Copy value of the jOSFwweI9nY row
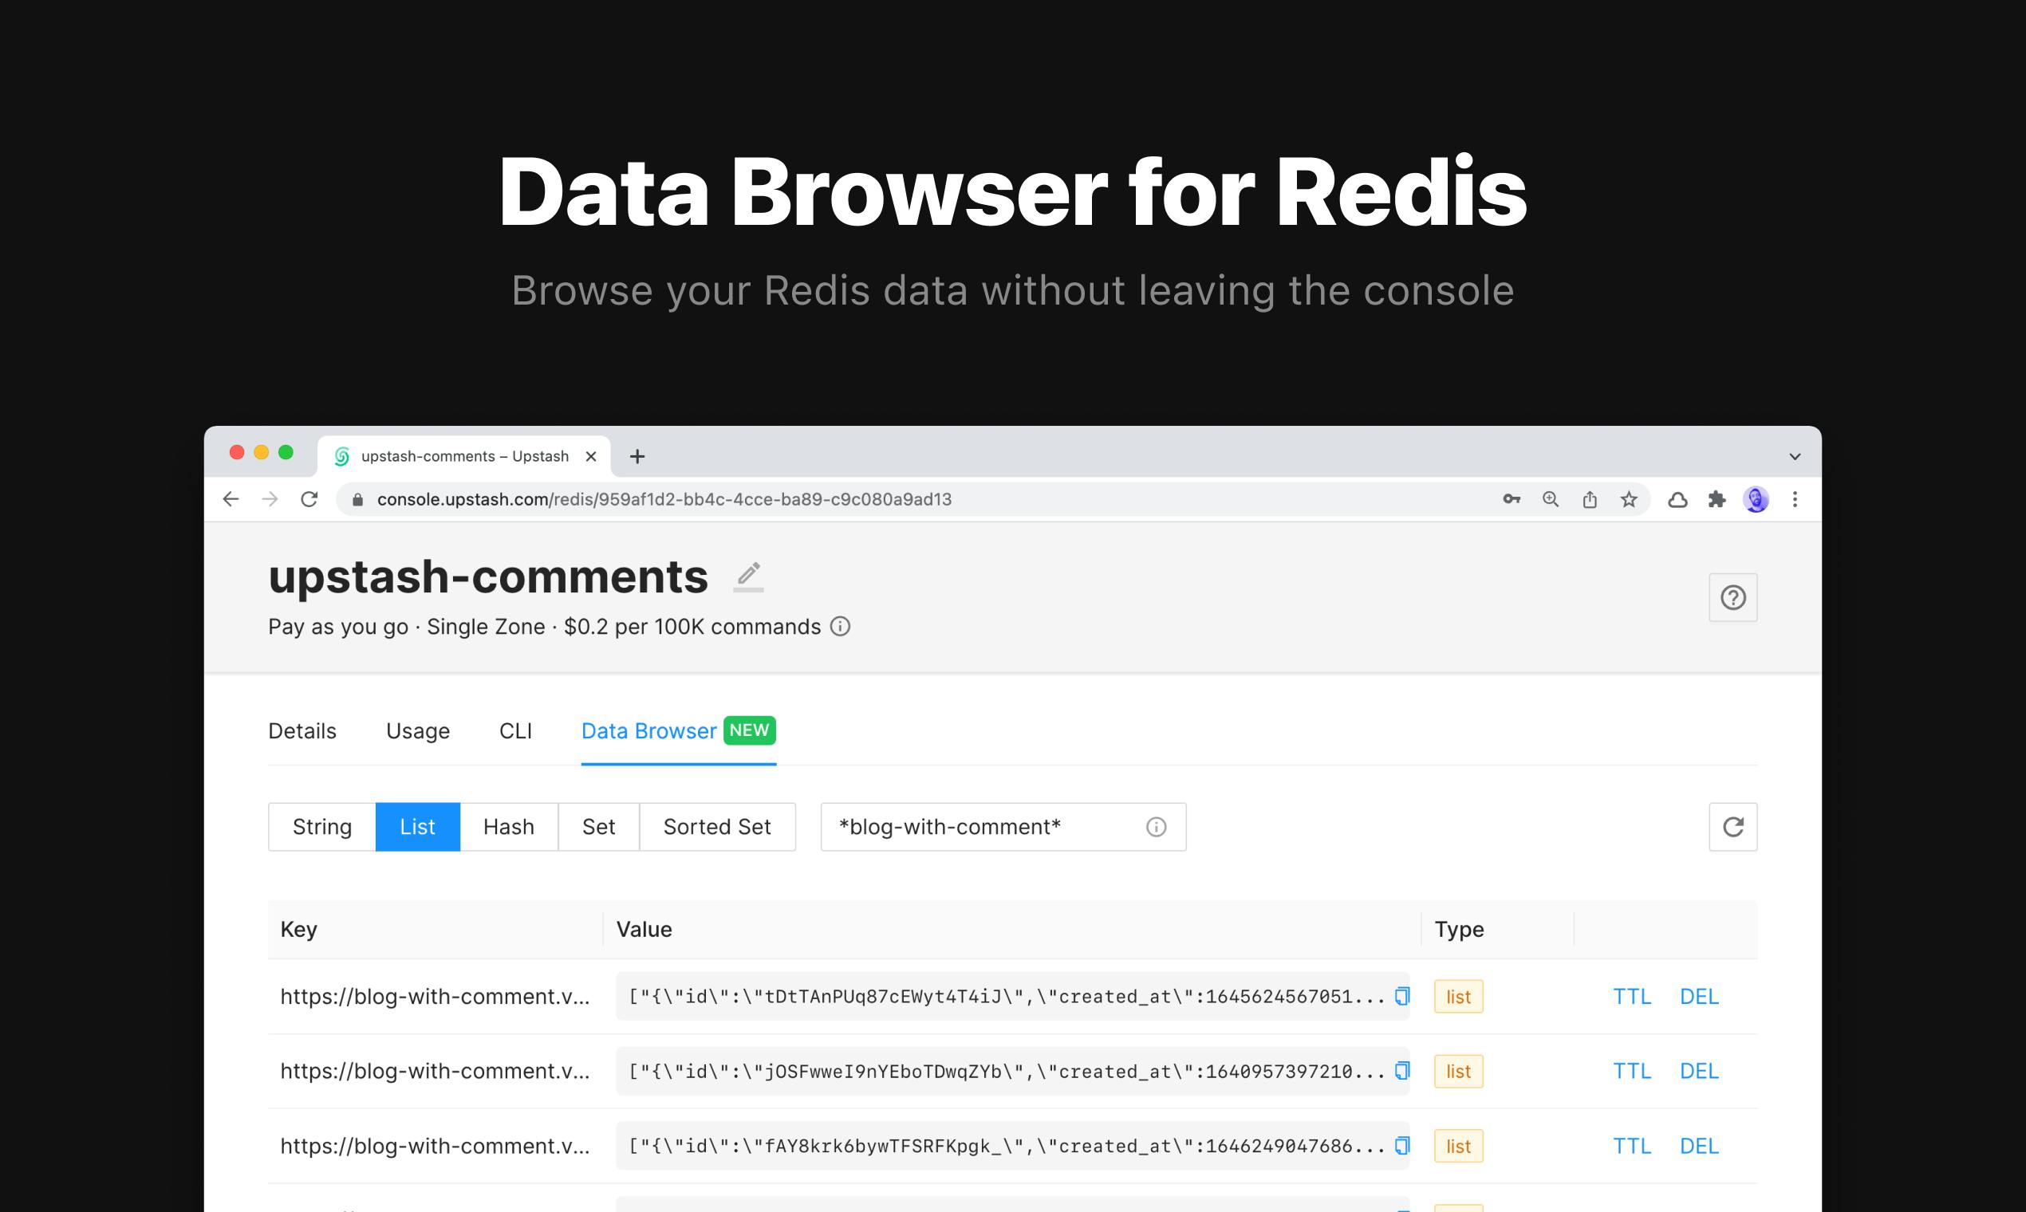The width and height of the screenshot is (2026, 1212). [x=1402, y=1071]
